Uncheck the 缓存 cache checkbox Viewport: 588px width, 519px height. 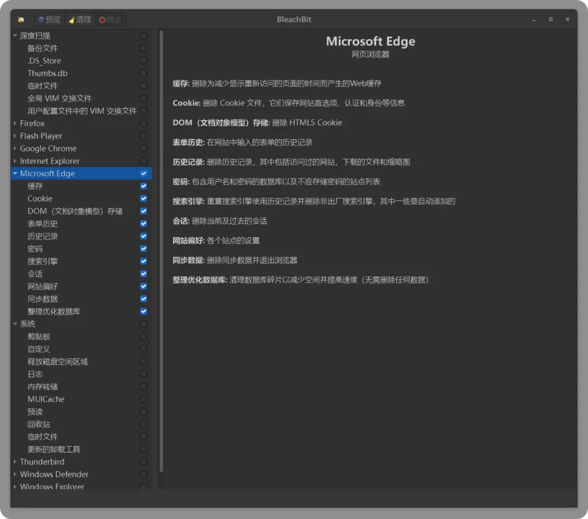coord(143,186)
